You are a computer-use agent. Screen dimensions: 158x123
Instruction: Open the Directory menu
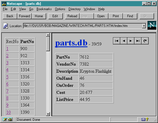(74, 9)
